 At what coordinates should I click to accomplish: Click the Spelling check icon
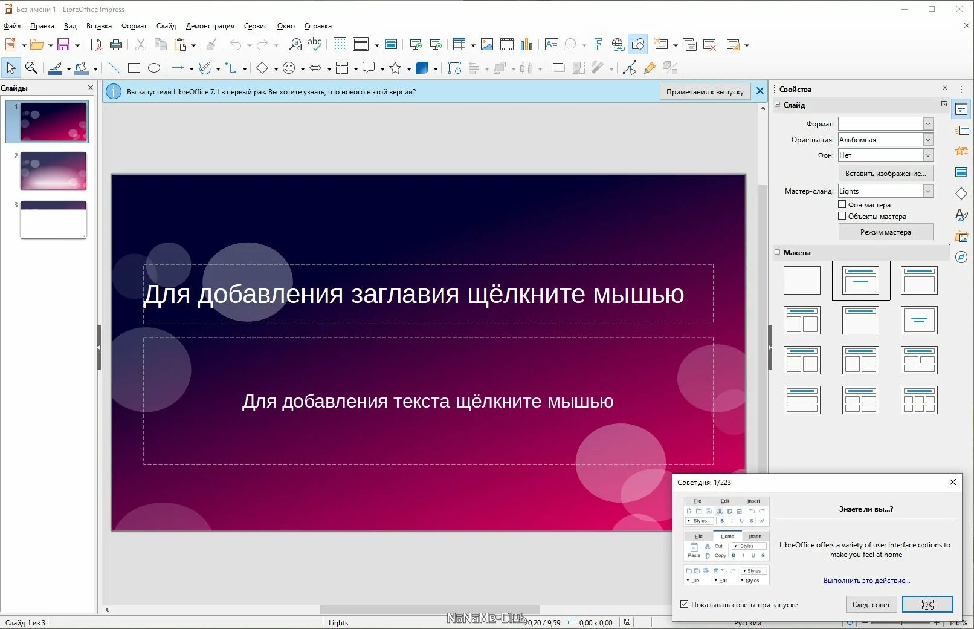pyautogui.click(x=314, y=44)
